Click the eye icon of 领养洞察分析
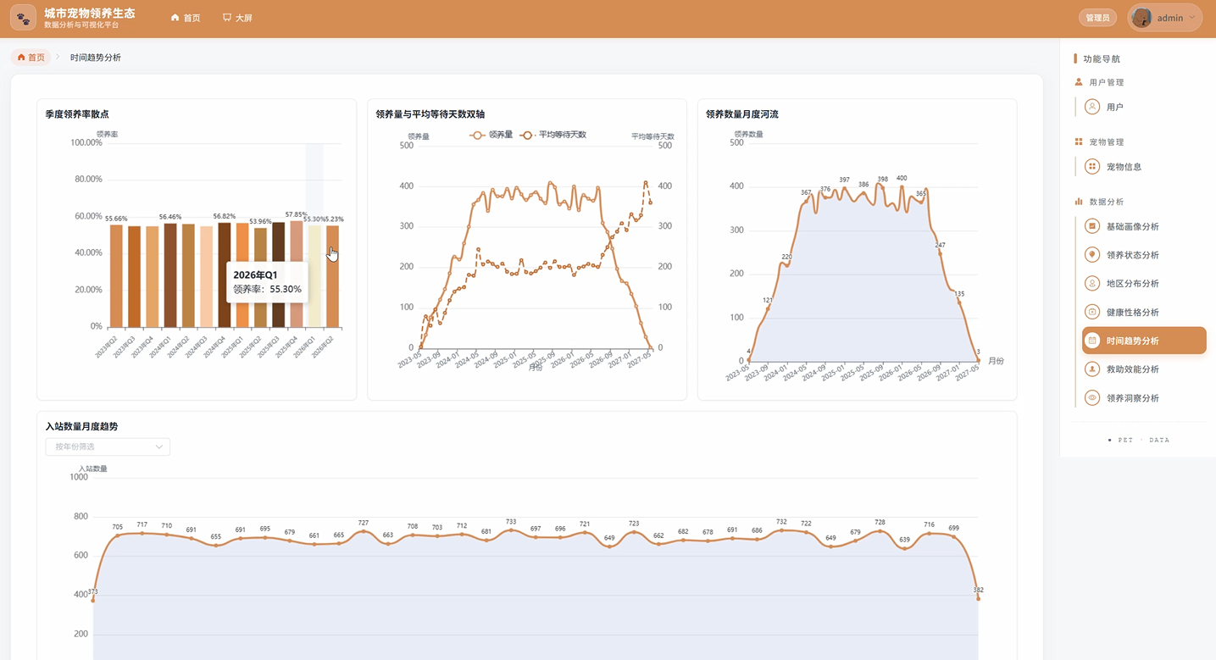The width and height of the screenshot is (1216, 660). [1092, 398]
